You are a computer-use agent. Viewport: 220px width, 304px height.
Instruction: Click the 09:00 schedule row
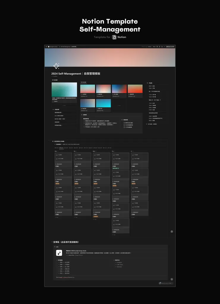(x=152, y=86)
